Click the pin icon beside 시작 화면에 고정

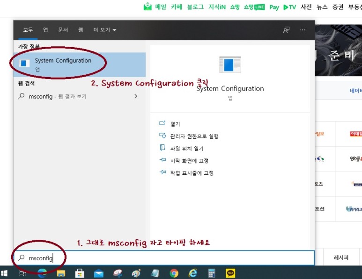(x=163, y=160)
